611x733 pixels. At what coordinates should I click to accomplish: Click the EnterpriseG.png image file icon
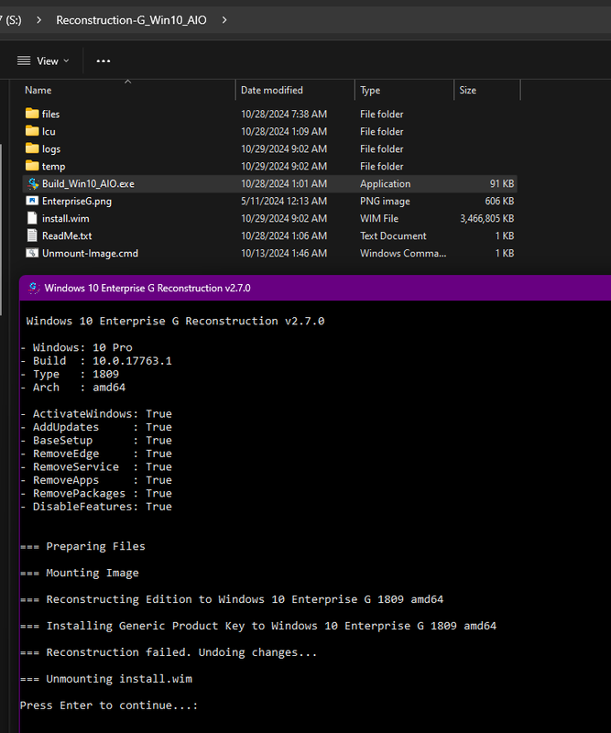(32, 201)
